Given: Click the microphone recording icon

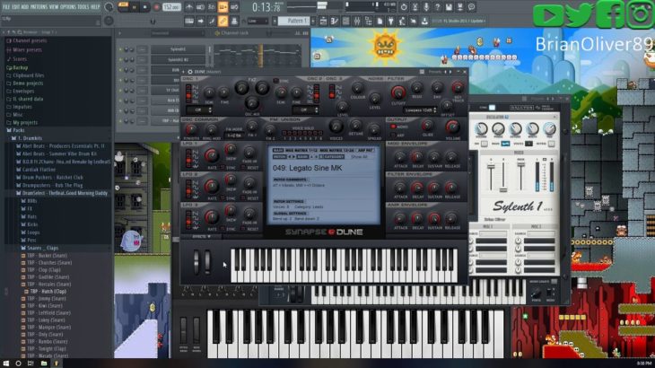Looking at the screenshot, I should pyautogui.click(x=426, y=7).
